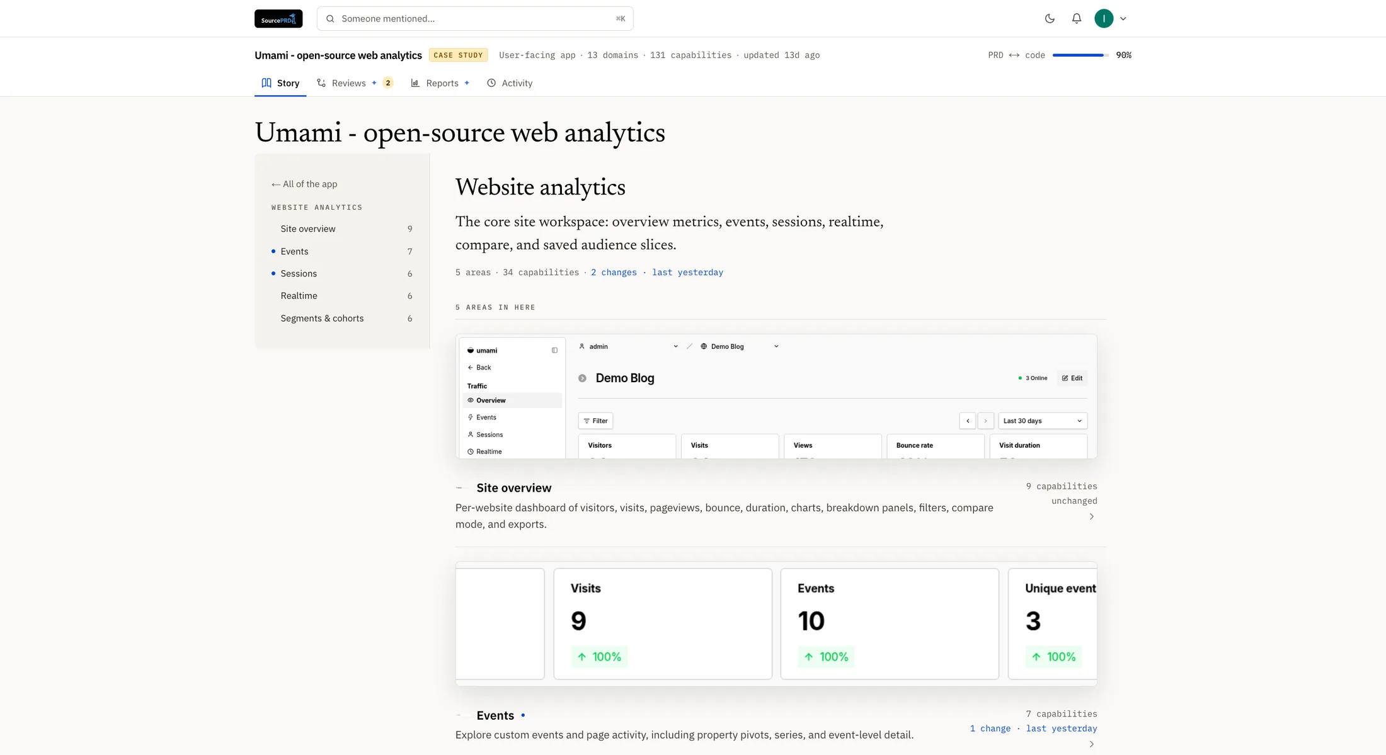The image size is (1386, 755).
Task: Open Events via its chevron arrow
Action: coord(1092,744)
